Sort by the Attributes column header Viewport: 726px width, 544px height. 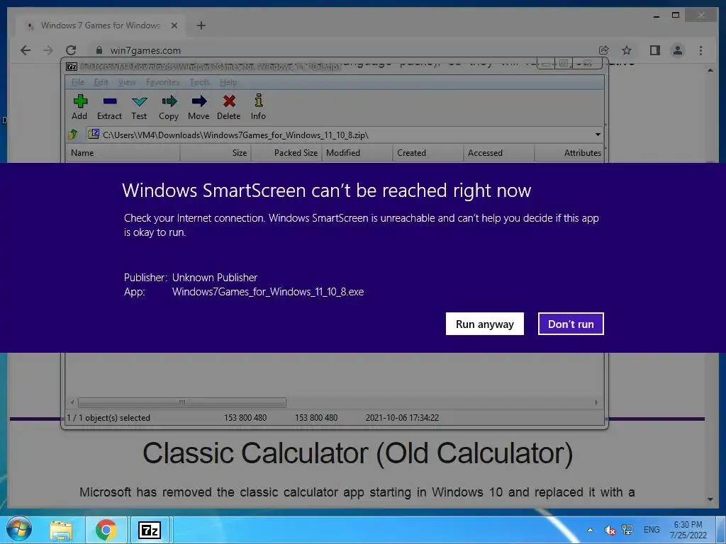569,153
